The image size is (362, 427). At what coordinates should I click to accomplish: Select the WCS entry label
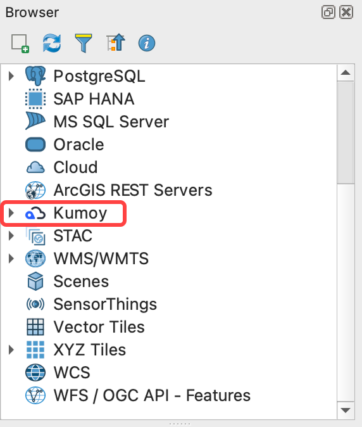(x=72, y=373)
